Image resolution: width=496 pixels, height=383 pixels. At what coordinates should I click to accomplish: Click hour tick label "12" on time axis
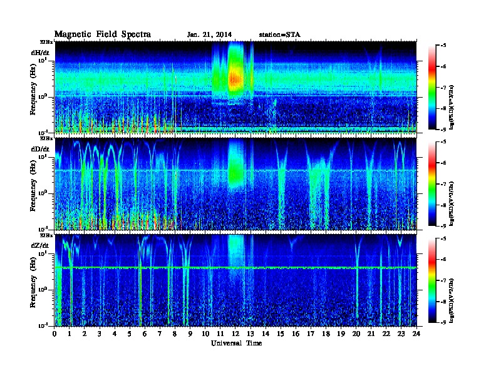coord(235,334)
